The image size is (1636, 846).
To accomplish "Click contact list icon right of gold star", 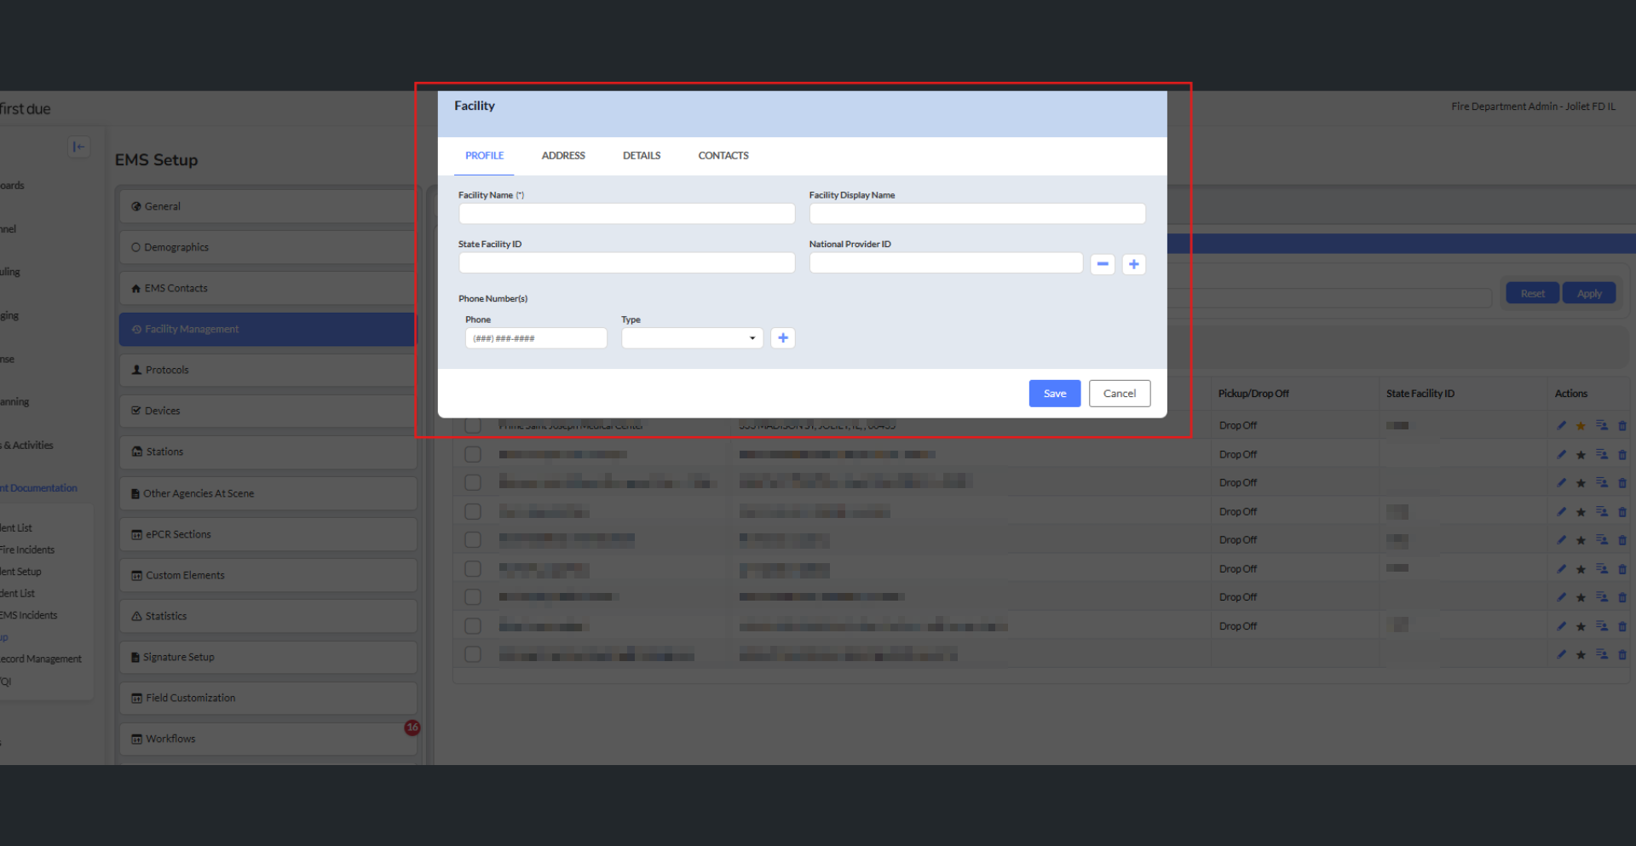I will point(1601,426).
